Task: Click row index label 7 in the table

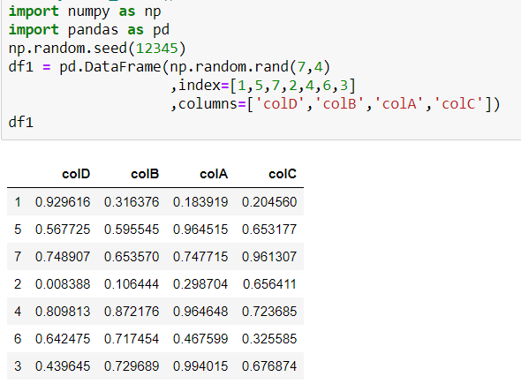Action: point(18,257)
